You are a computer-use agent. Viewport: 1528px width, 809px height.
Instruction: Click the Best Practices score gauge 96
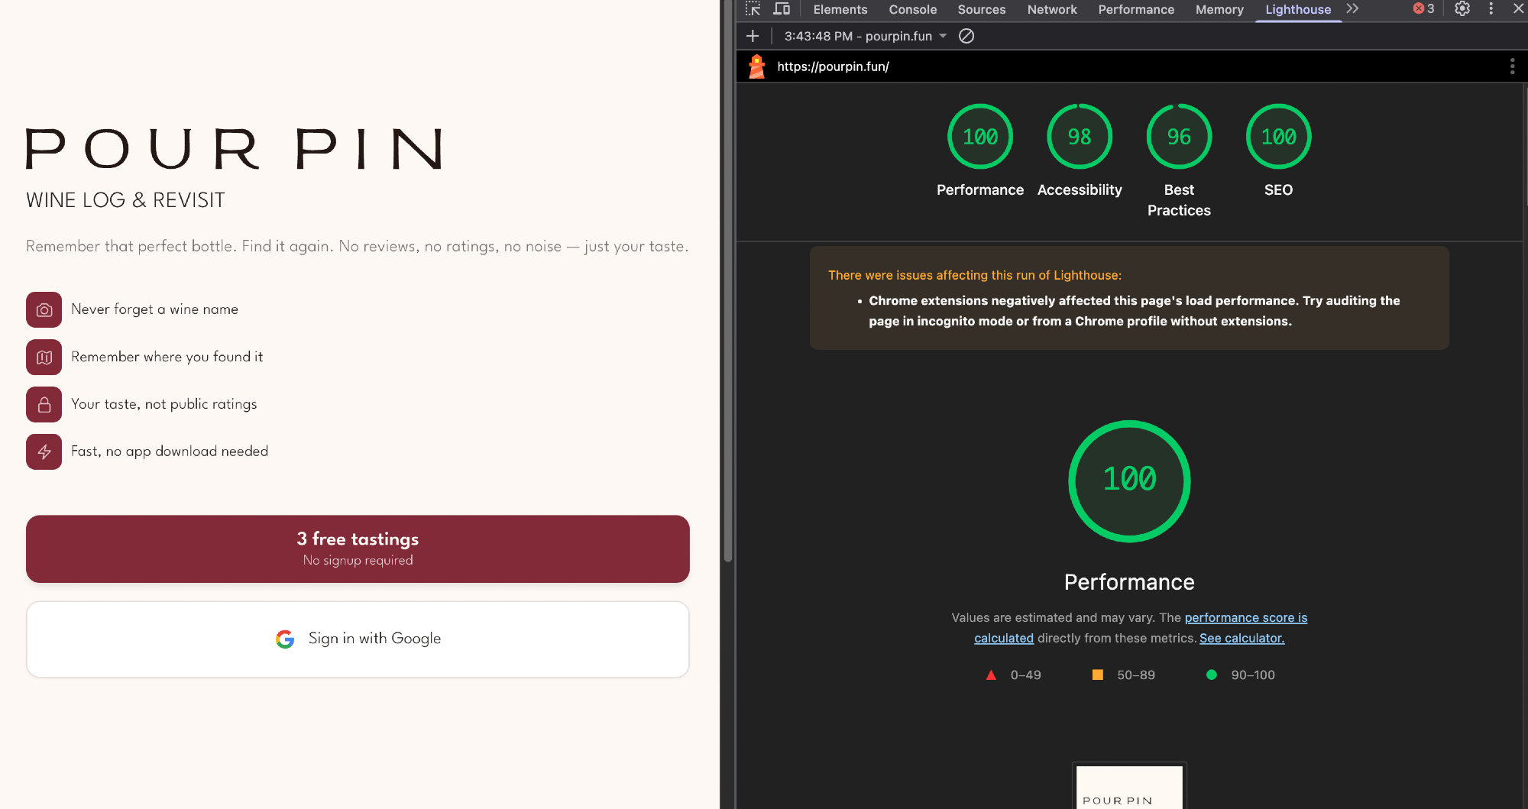[x=1179, y=137]
